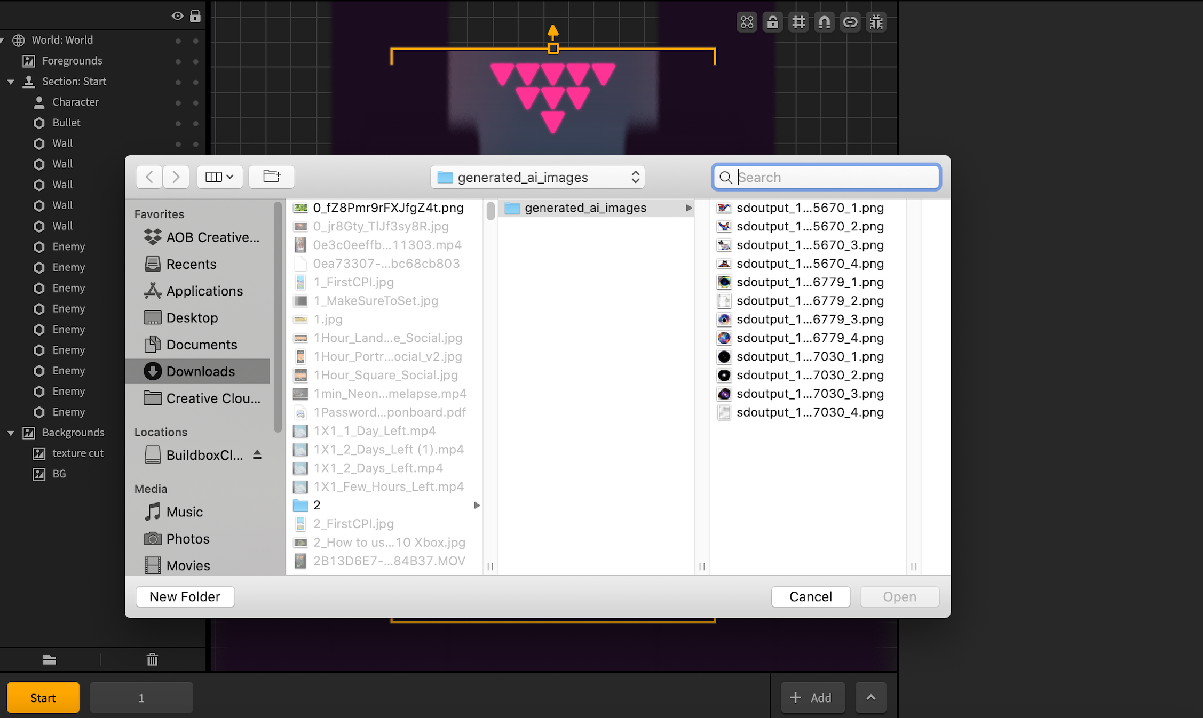1203x718 pixels.
Task: Open the Desktop location in the sidebar
Action: point(192,318)
